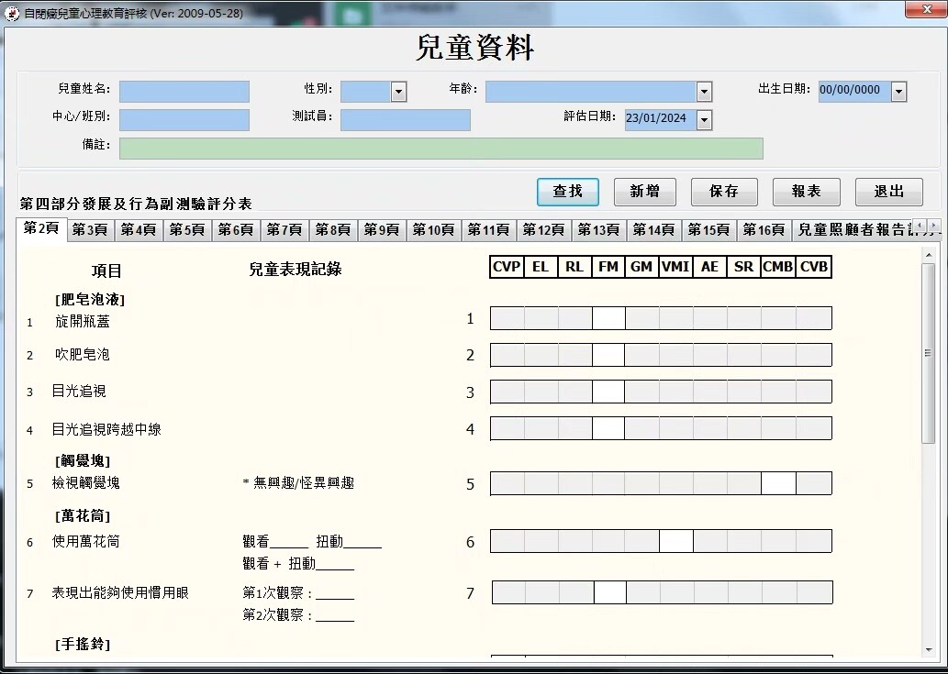Click the 新增 button

click(644, 192)
